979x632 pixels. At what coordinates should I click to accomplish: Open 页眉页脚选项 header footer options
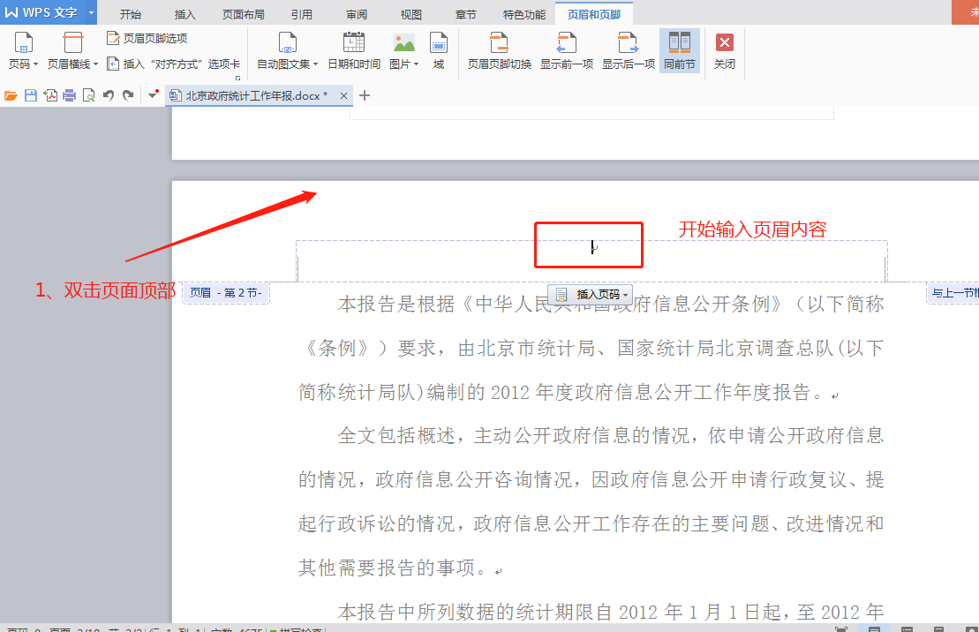coord(147,38)
